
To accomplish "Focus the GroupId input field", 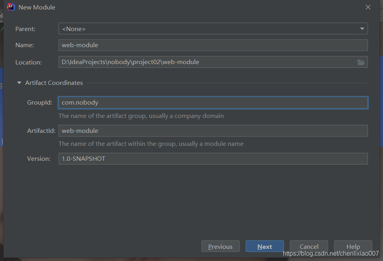I will tap(213, 103).
